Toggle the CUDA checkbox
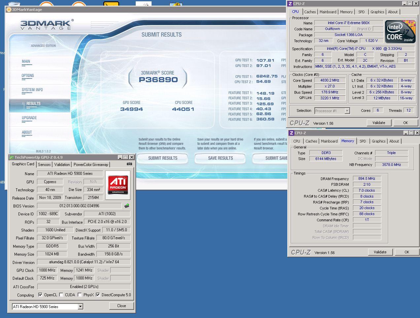The height and width of the screenshot is (318, 420). 61,295
